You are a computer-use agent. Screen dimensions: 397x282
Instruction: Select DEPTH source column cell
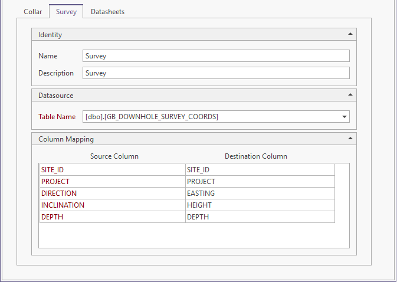[x=112, y=217]
